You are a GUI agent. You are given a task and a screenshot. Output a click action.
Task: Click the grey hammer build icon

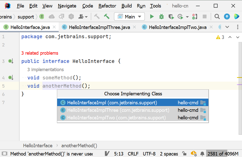tap(97, 16)
